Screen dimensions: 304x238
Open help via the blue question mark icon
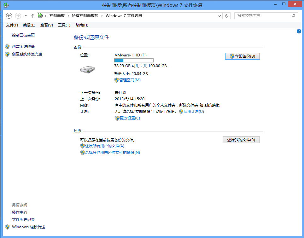pos(299,31)
